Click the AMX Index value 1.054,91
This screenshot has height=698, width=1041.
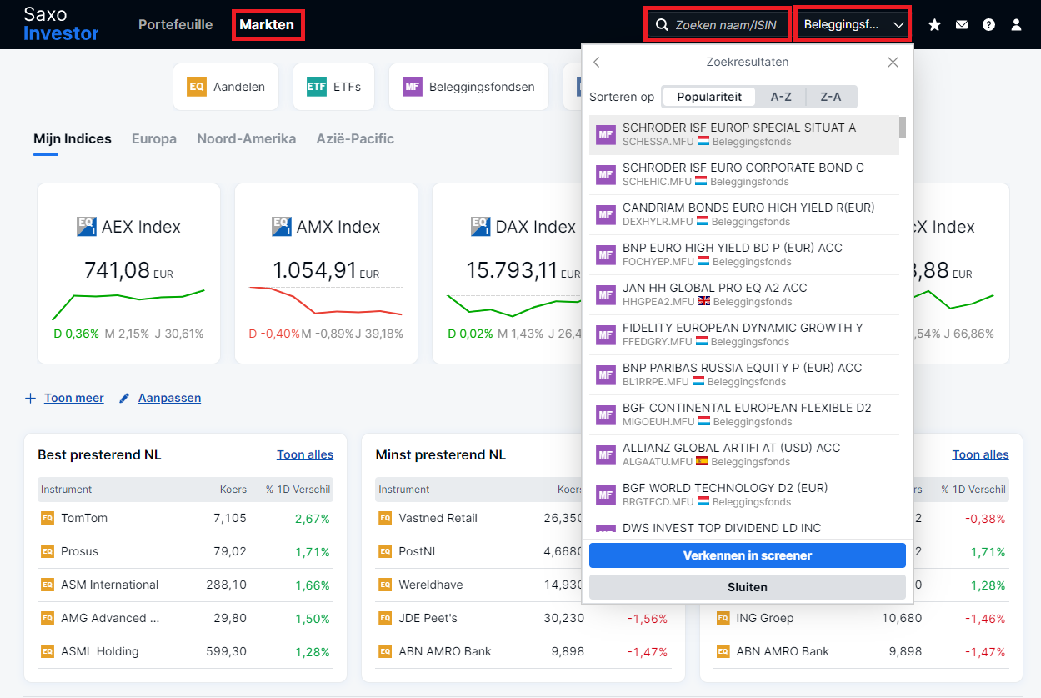(x=314, y=270)
